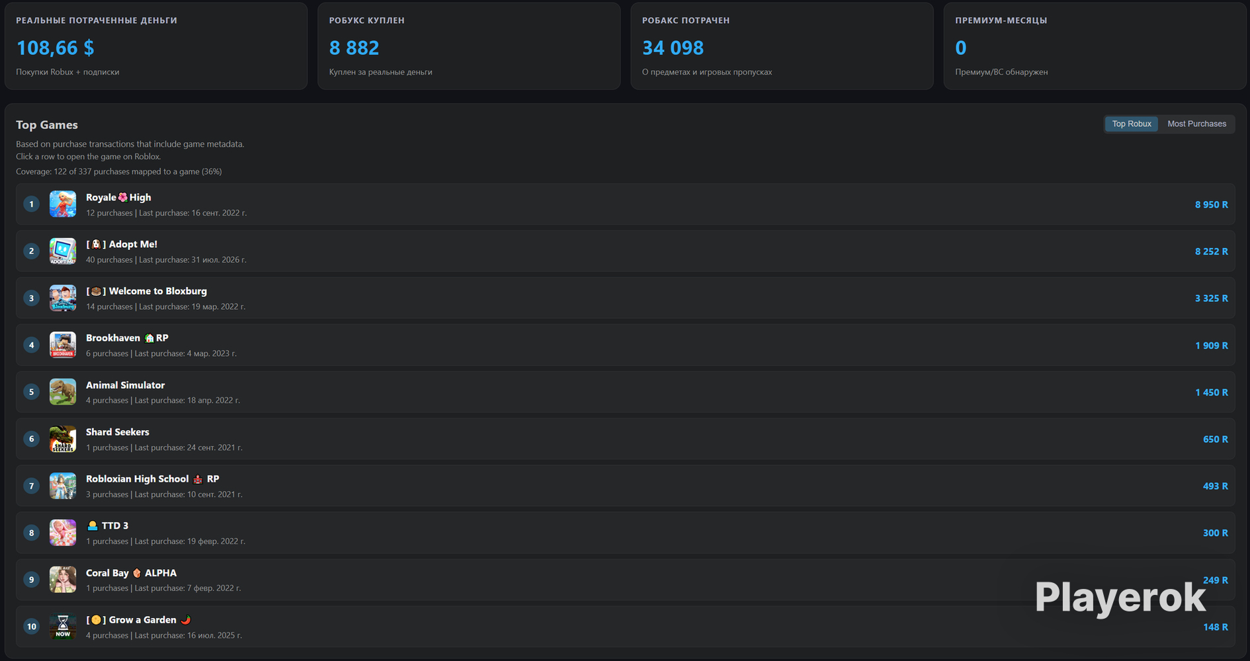
Task: Click the 'РОБАКС ПОТРАЧЕН' card heading
Action: 686,20
